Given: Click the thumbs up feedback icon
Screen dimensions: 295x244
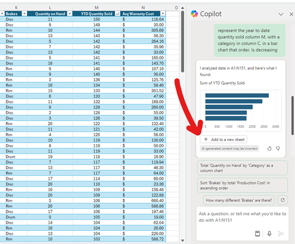Looking at the screenshot, I should (x=270, y=148).
